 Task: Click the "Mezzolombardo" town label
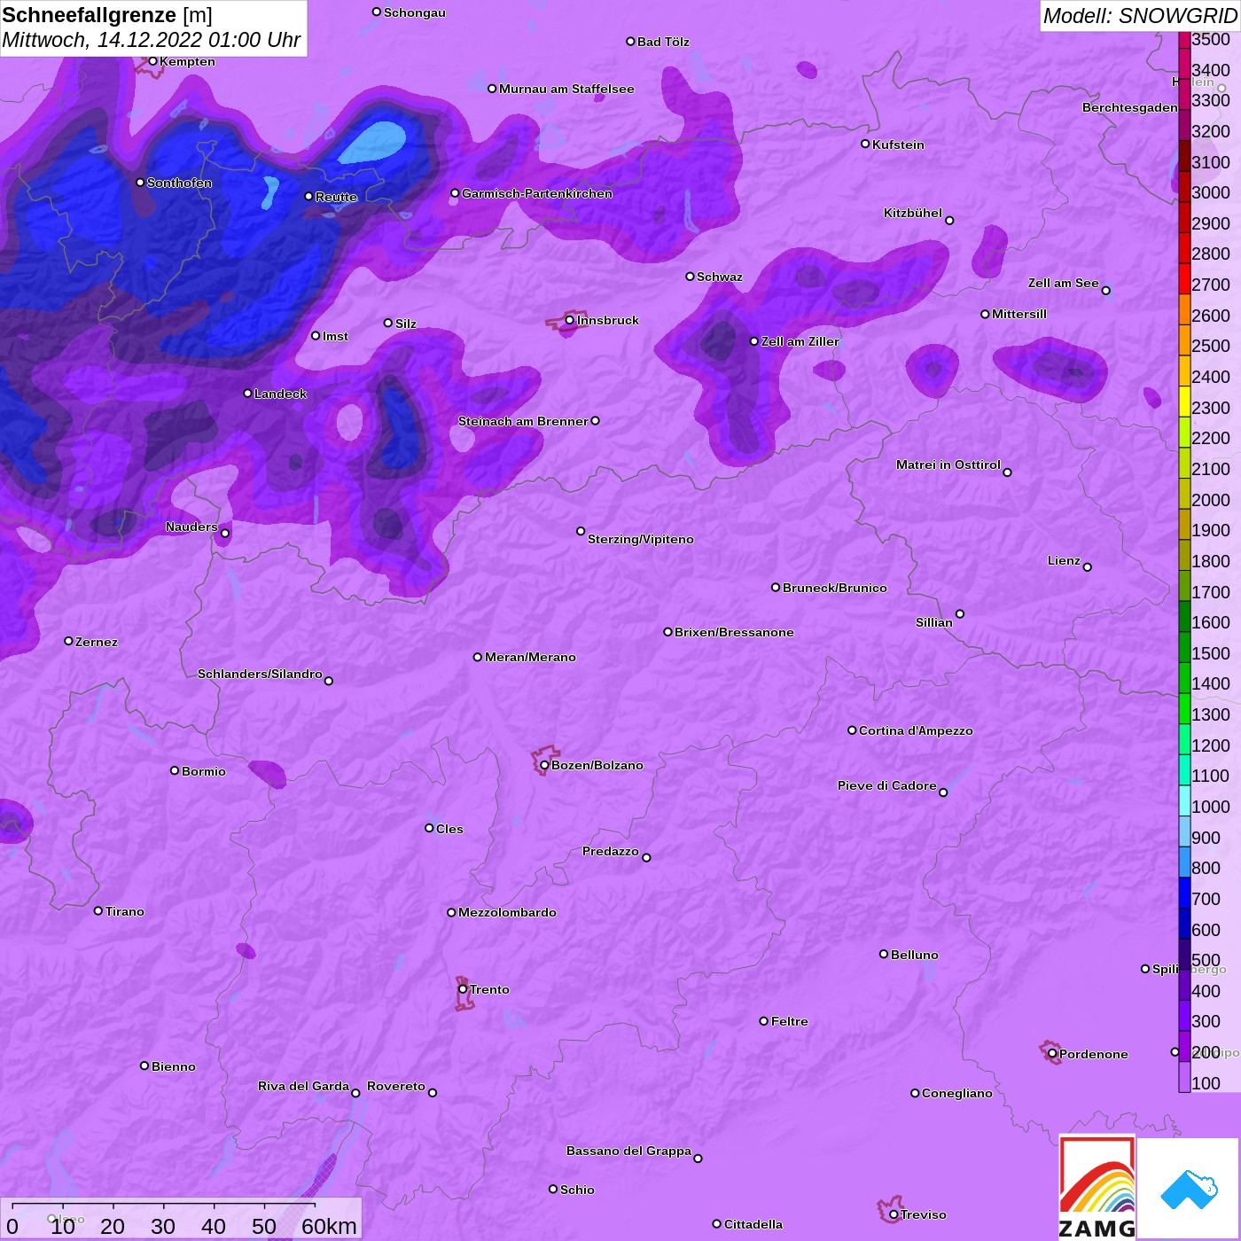[507, 912]
